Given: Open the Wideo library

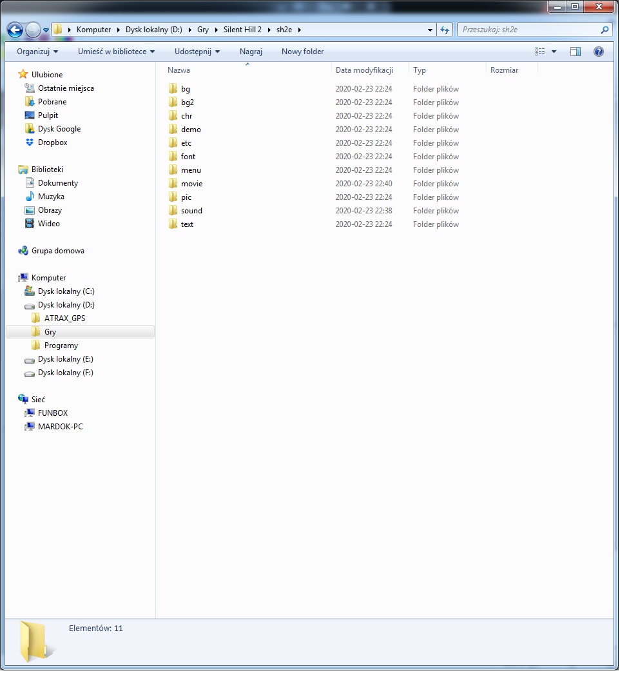Looking at the screenshot, I should (x=48, y=223).
